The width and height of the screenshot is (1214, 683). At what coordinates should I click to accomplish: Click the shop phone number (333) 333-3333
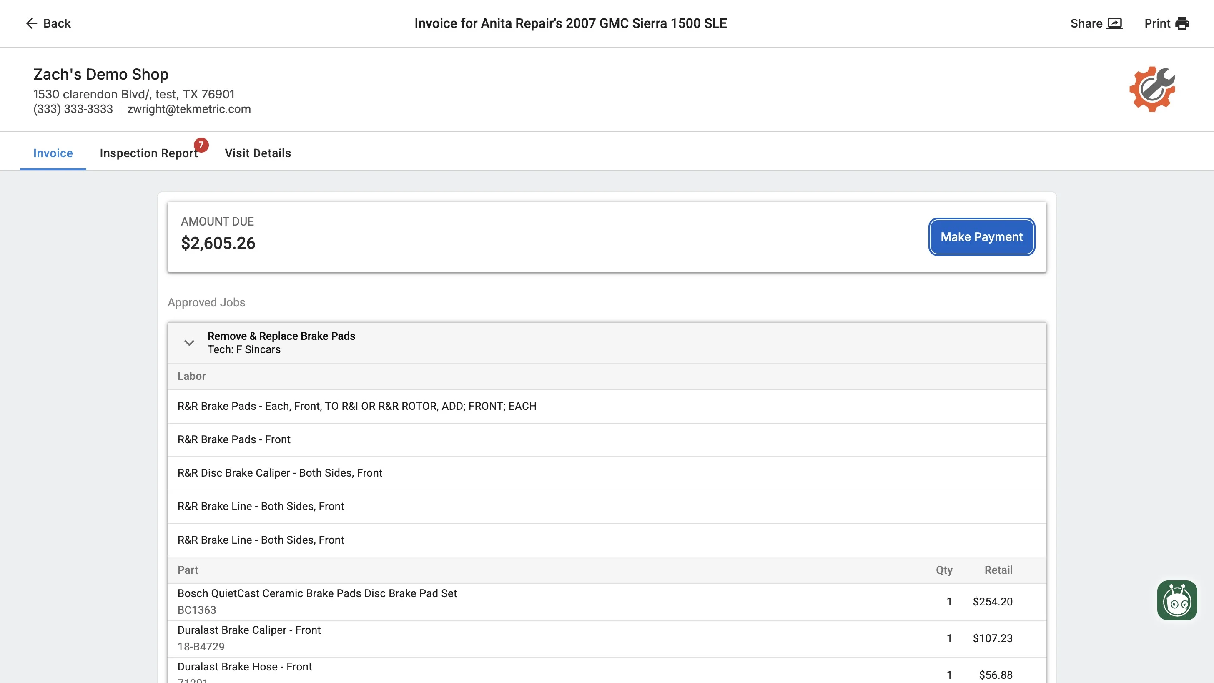pyautogui.click(x=73, y=109)
